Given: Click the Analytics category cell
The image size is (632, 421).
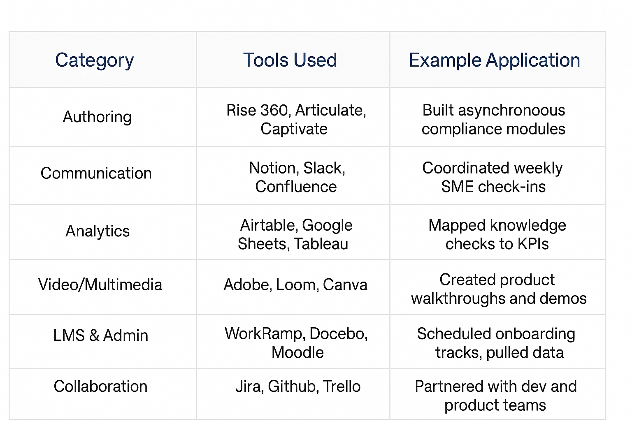Looking at the screenshot, I should (103, 232).
